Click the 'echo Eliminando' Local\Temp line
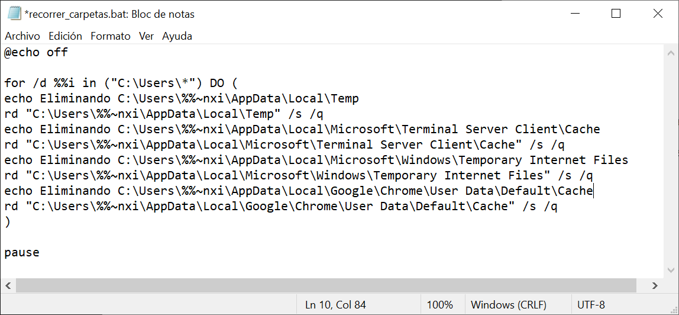Viewport: 679px width, 315px height. [x=182, y=98]
